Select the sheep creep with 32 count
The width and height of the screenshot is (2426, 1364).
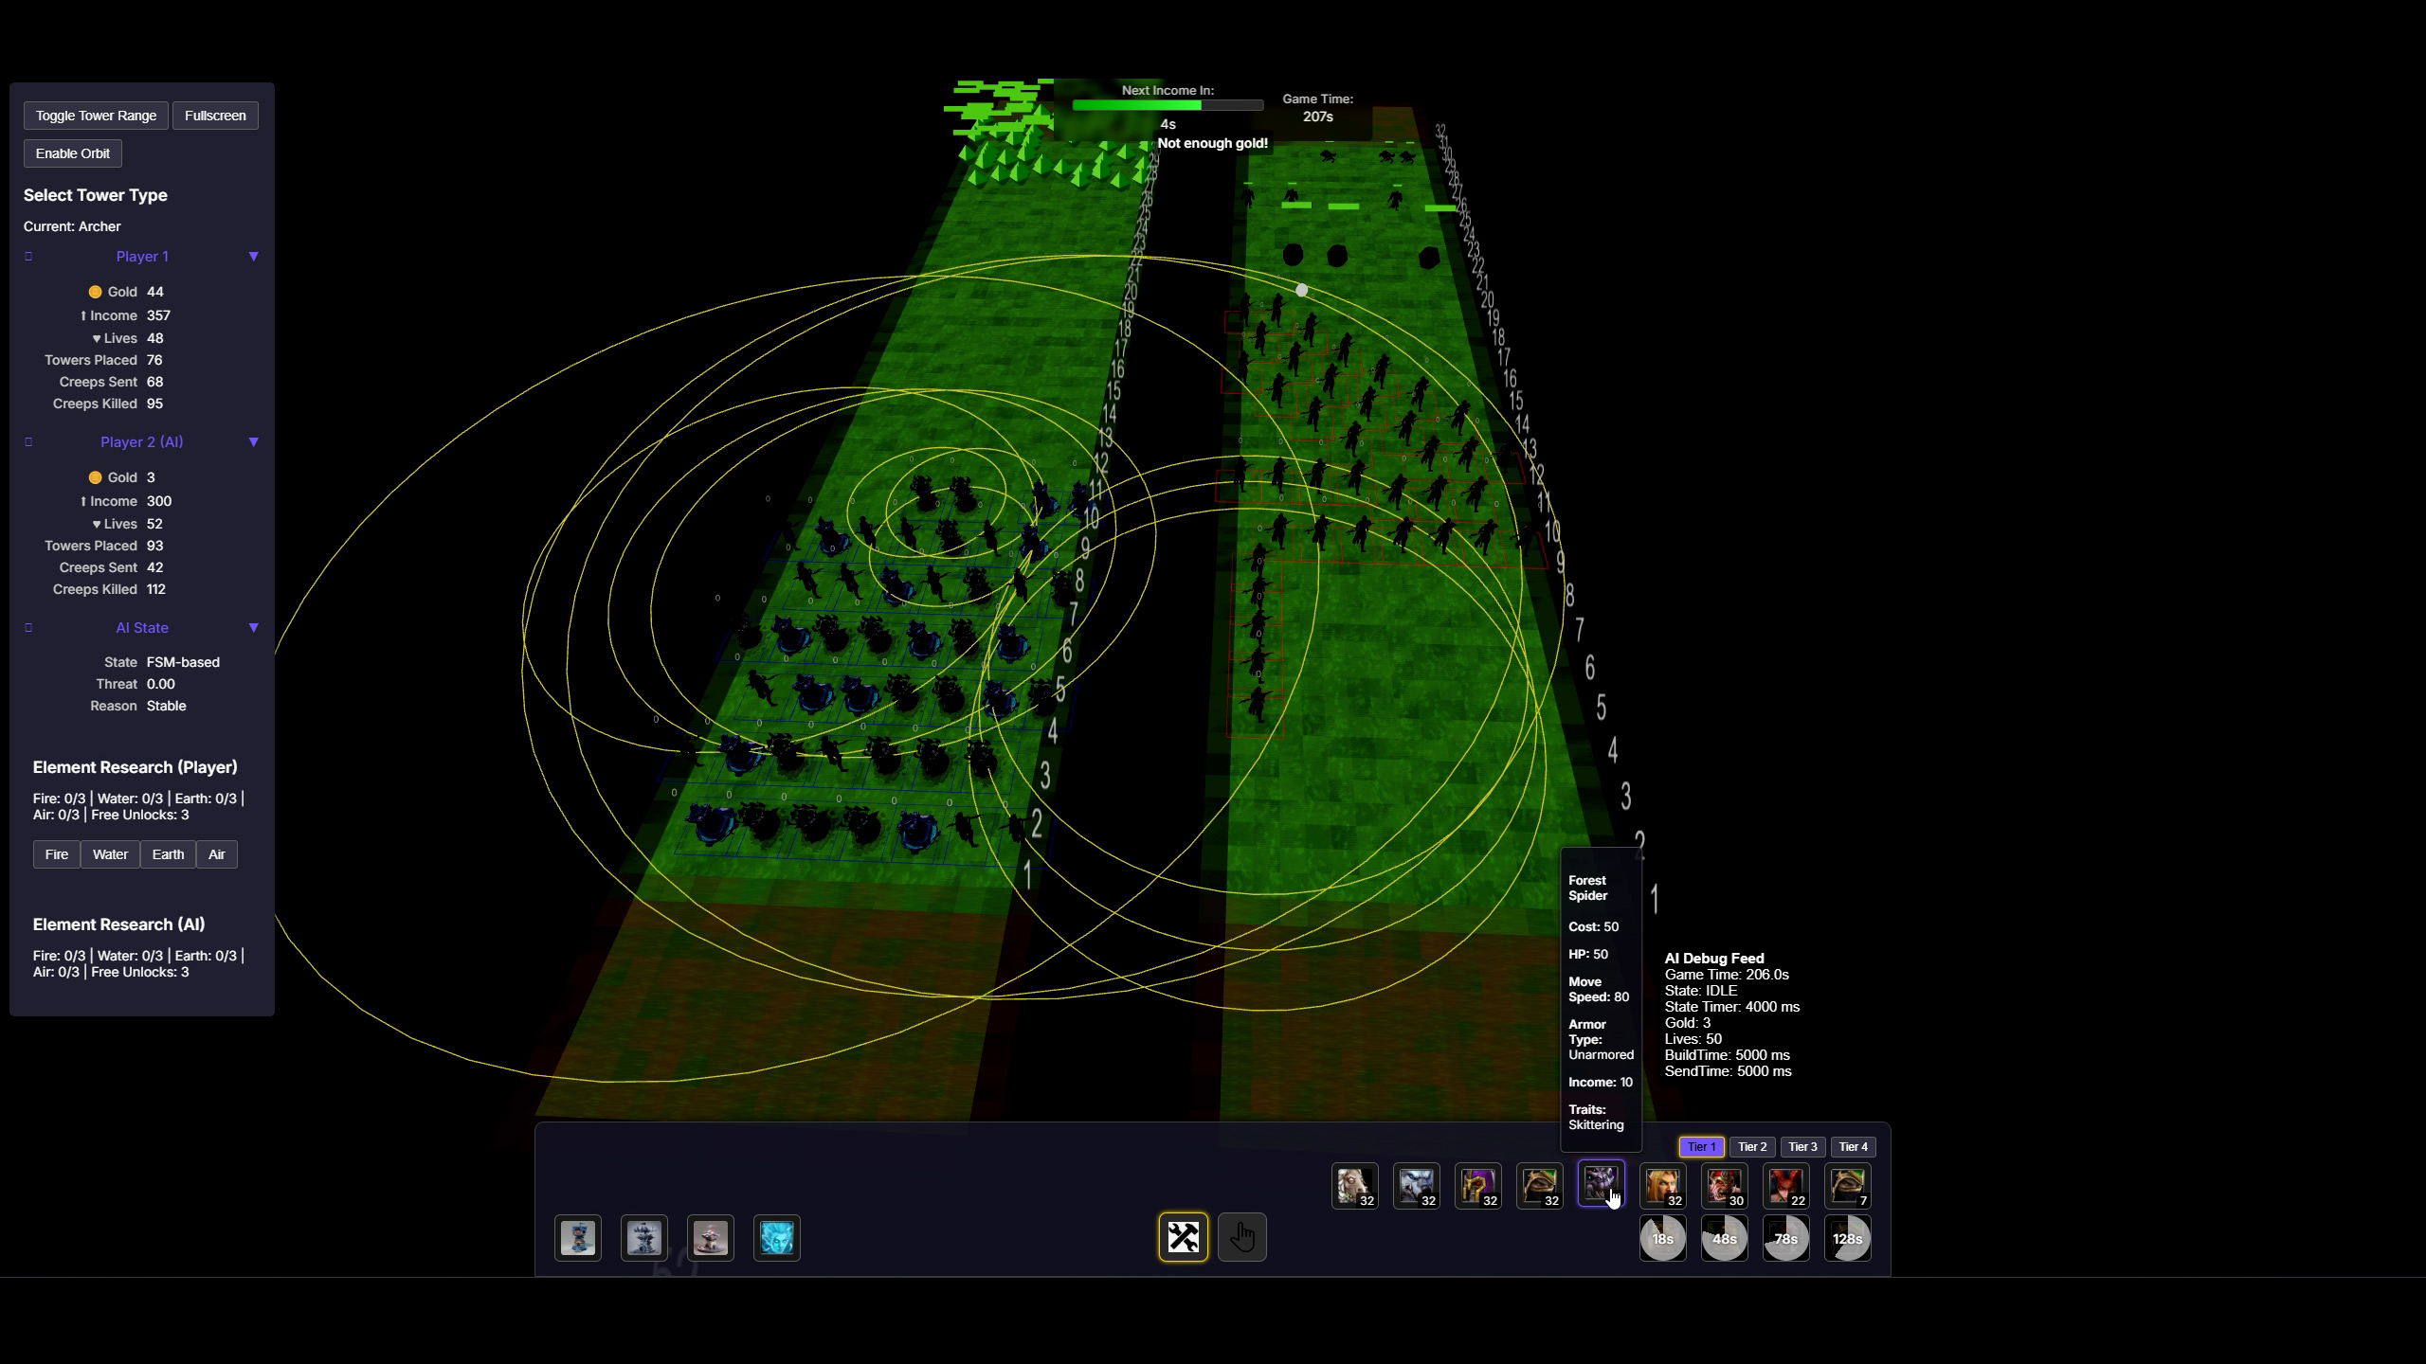pyautogui.click(x=1353, y=1186)
